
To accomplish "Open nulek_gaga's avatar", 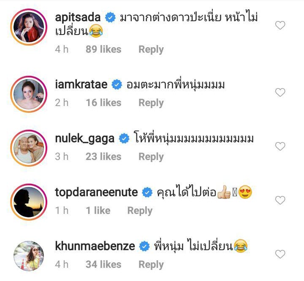I will click(29, 147).
